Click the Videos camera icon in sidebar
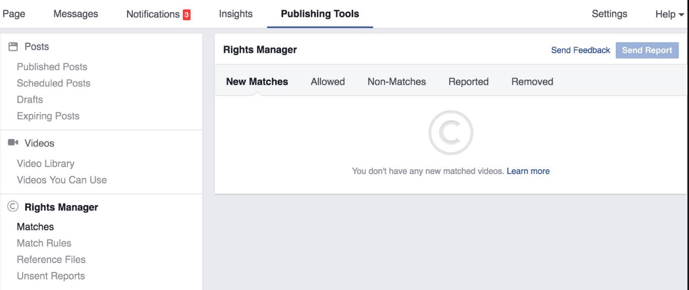The height and width of the screenshot is (290, 689). (13, 143)
